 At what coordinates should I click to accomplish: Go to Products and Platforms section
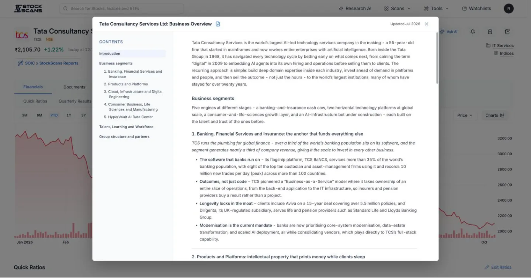126,84
